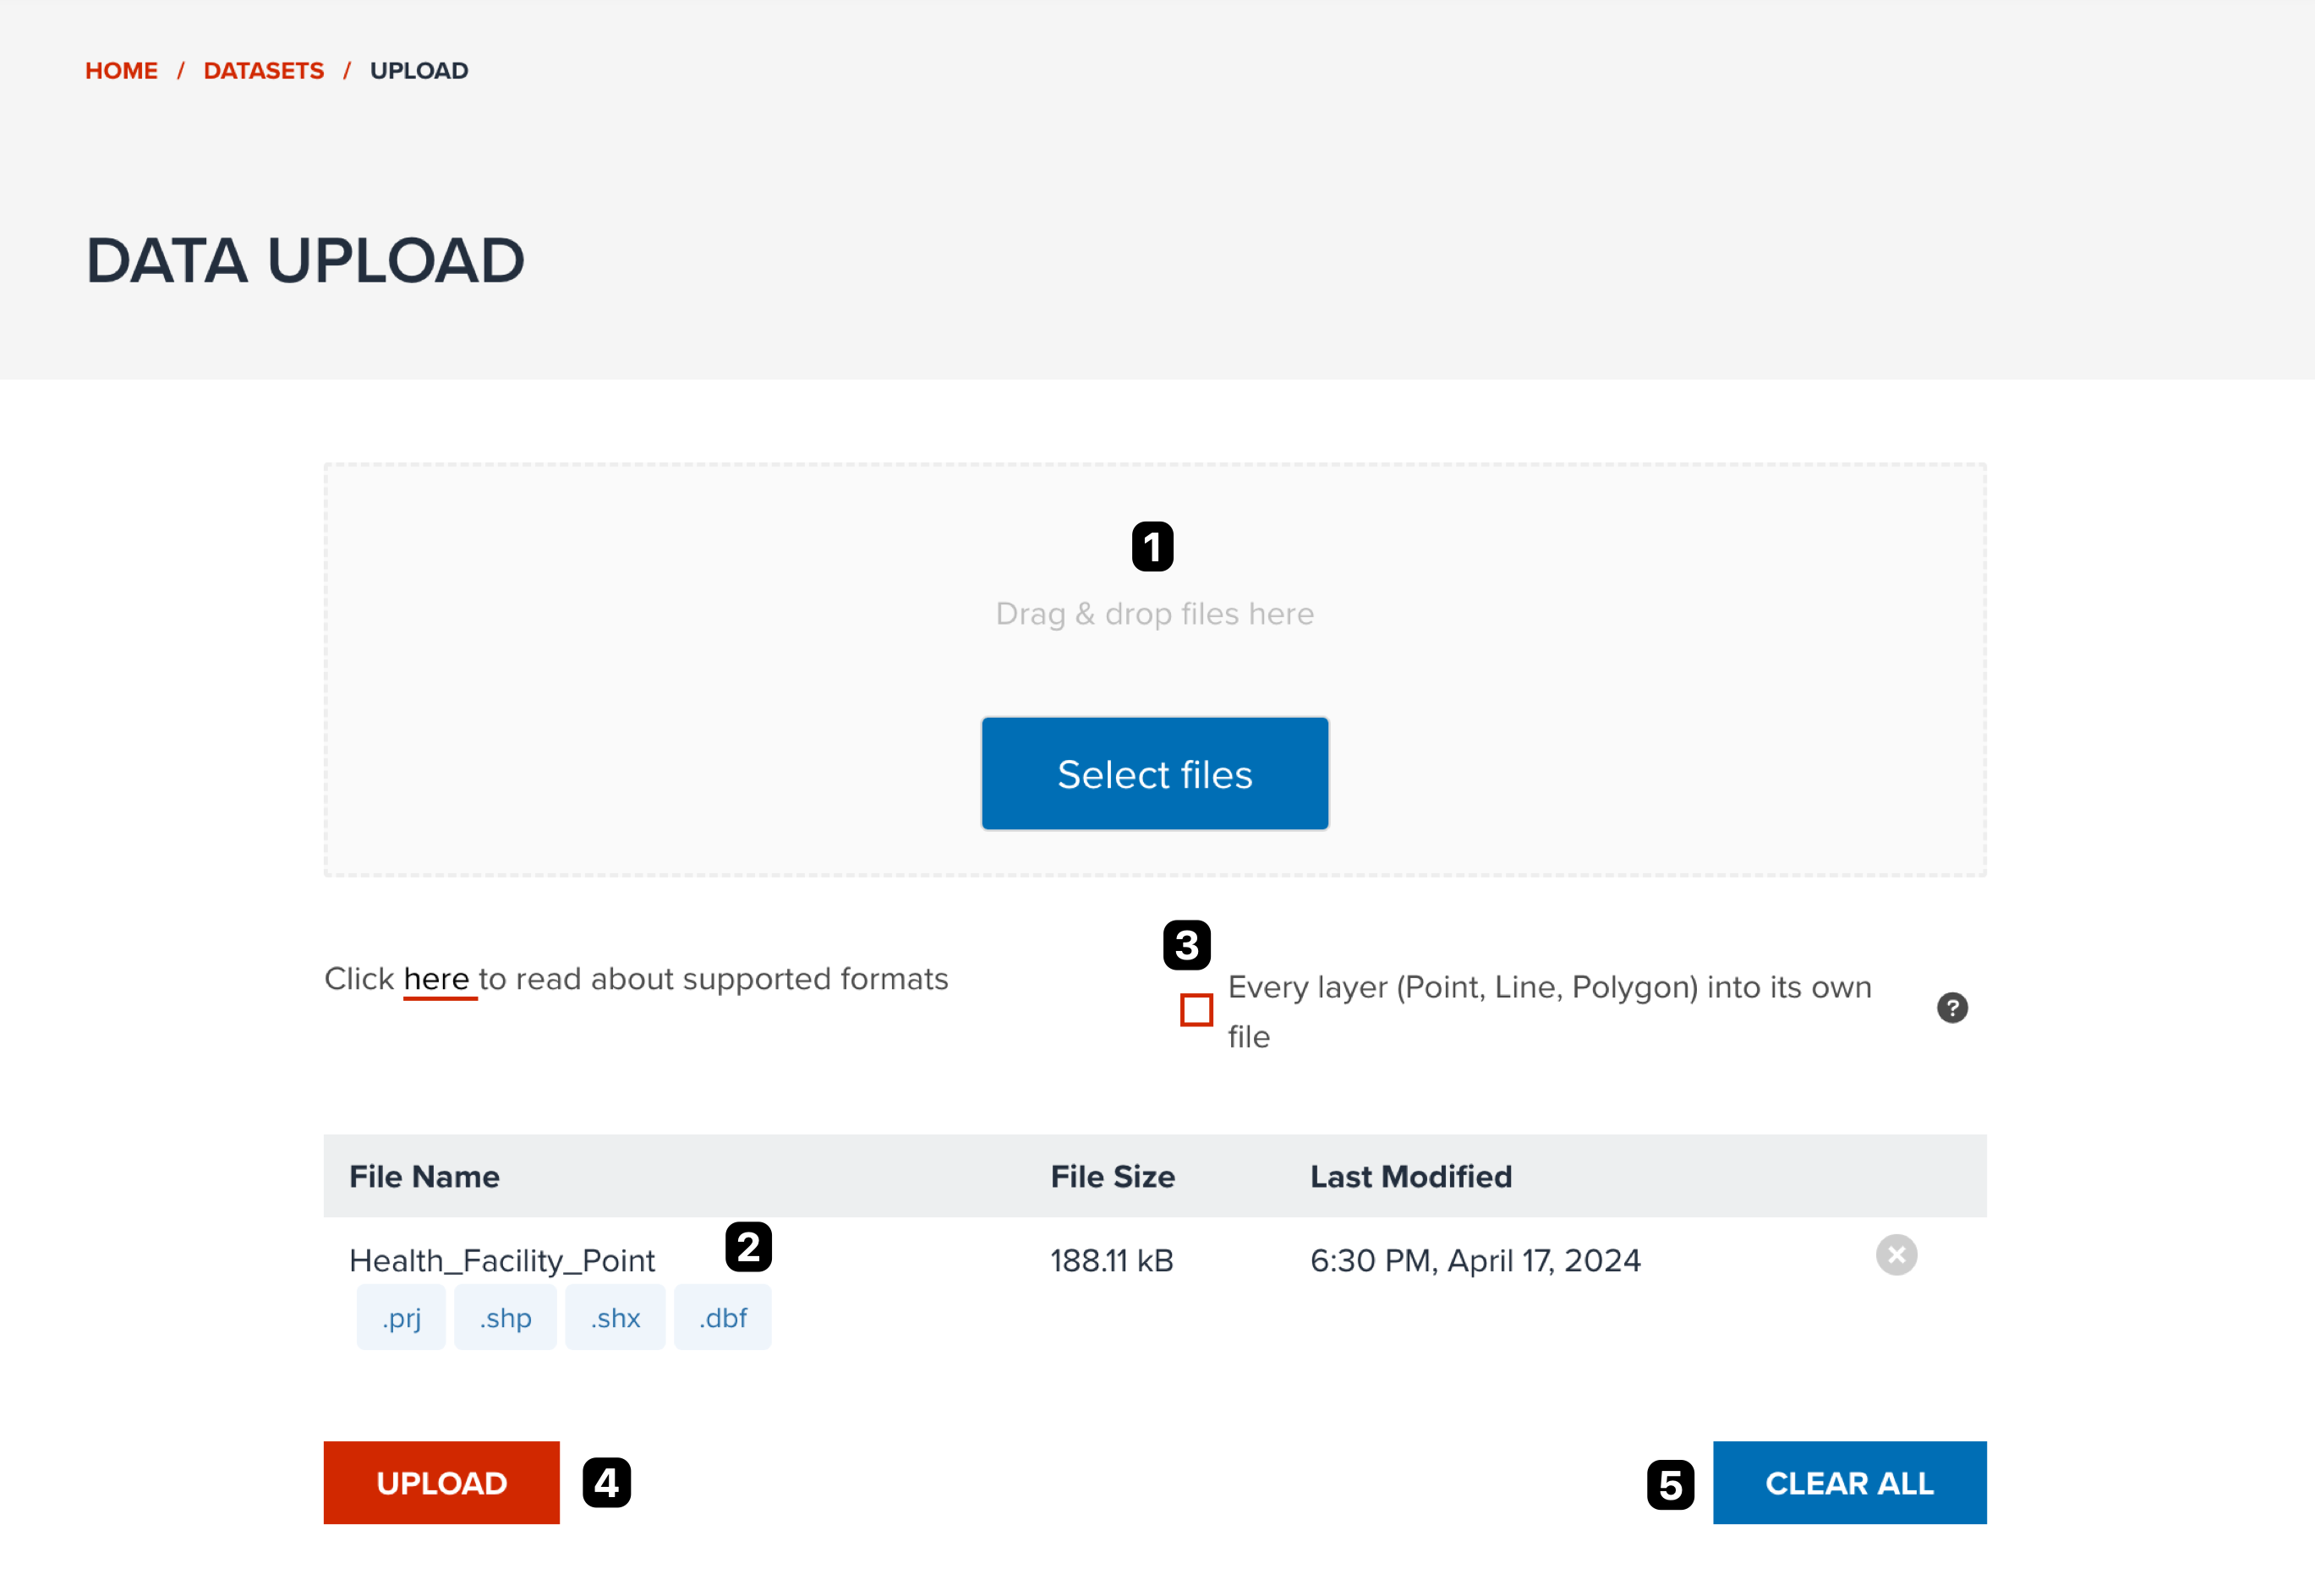
Task: Click the numbered step 1 indicator
Action: point(1154,544)
